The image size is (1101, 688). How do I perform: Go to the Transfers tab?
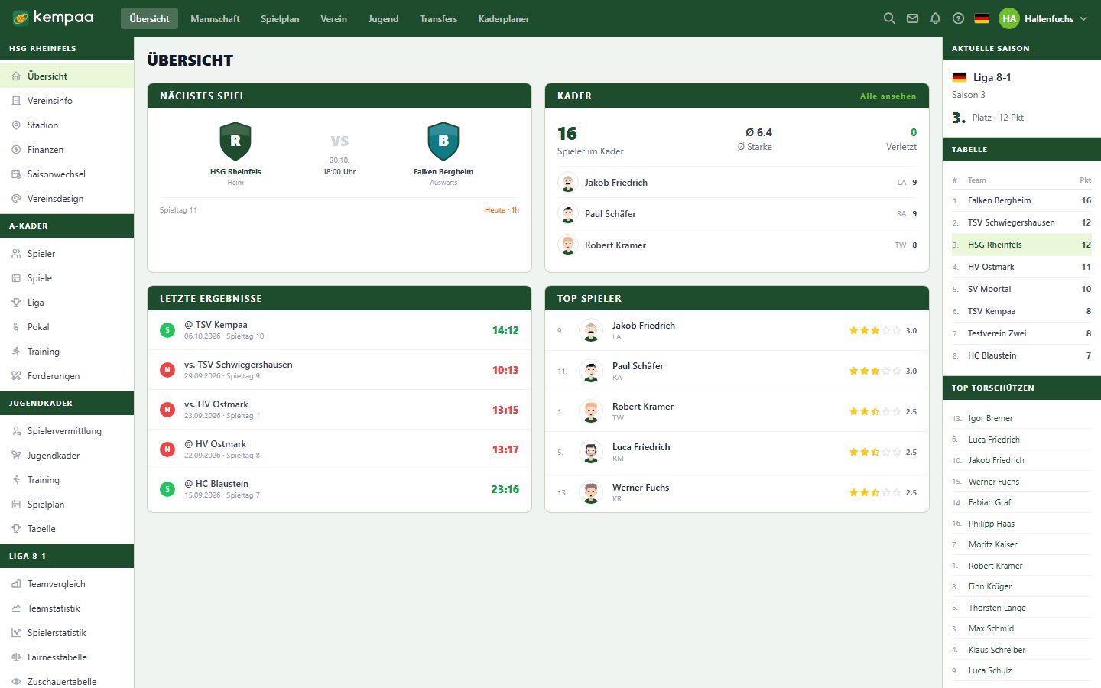(x=438, y=18)
